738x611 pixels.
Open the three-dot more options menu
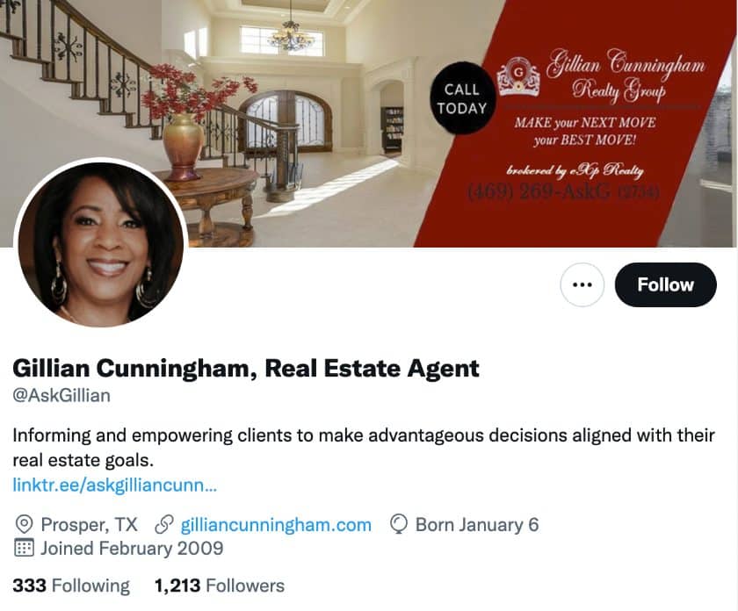582,284
